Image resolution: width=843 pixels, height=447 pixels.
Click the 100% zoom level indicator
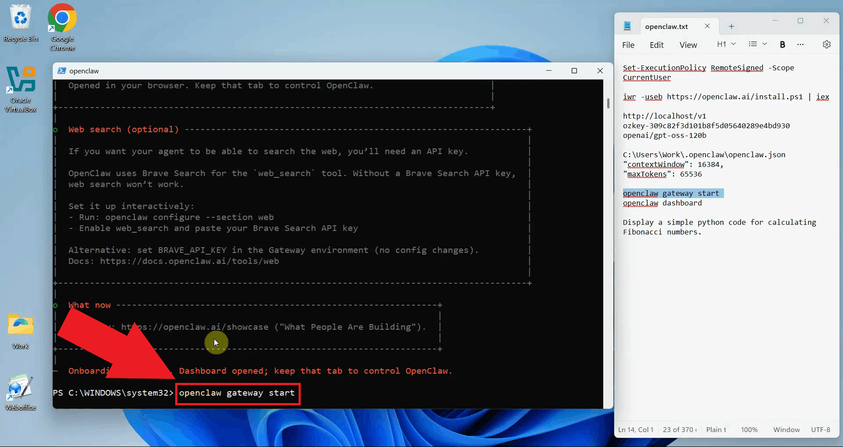pos(749,429)
